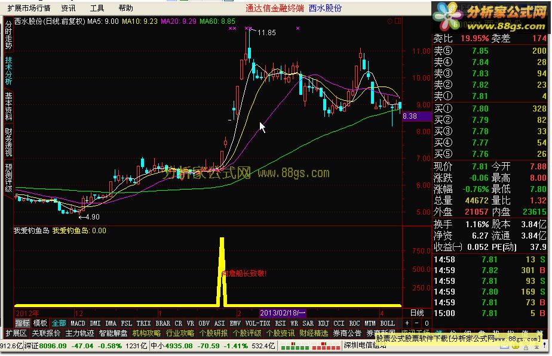Switch indicator to ASI

220,323
